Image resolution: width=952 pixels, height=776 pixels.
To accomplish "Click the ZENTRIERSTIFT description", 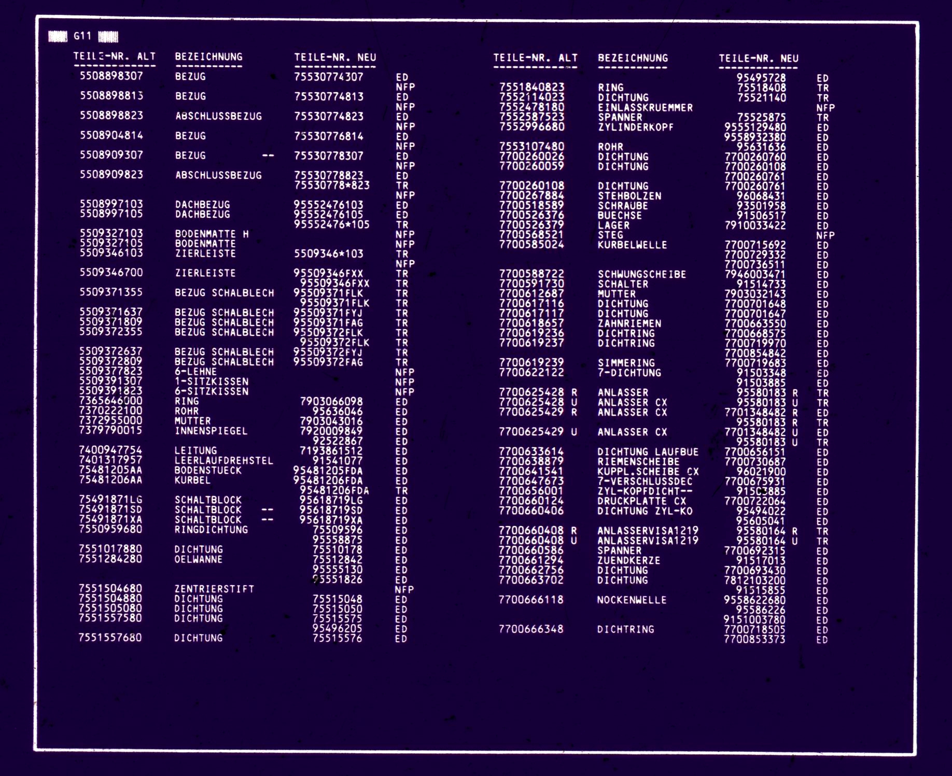I will click(x=214, y=589).
